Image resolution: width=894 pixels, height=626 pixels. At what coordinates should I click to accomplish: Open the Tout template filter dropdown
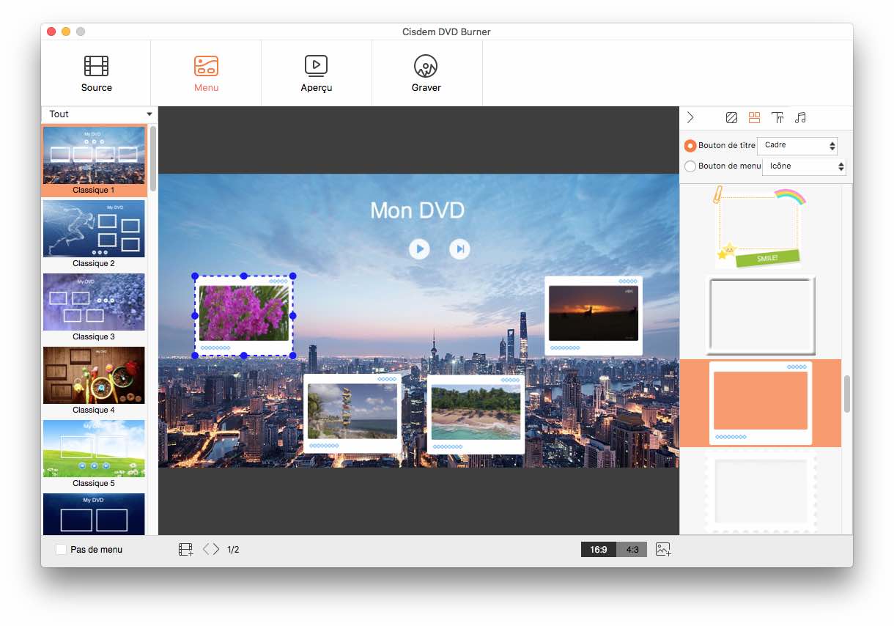pyautogui.click(x=97, y=114)
